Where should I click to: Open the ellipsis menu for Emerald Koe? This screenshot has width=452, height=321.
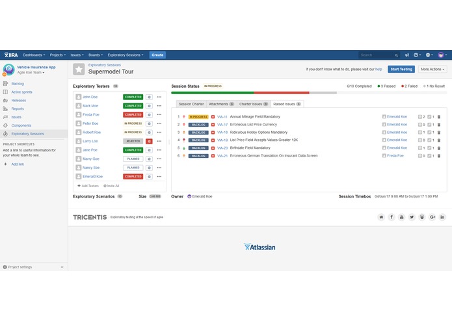click(x=159, y=177)
